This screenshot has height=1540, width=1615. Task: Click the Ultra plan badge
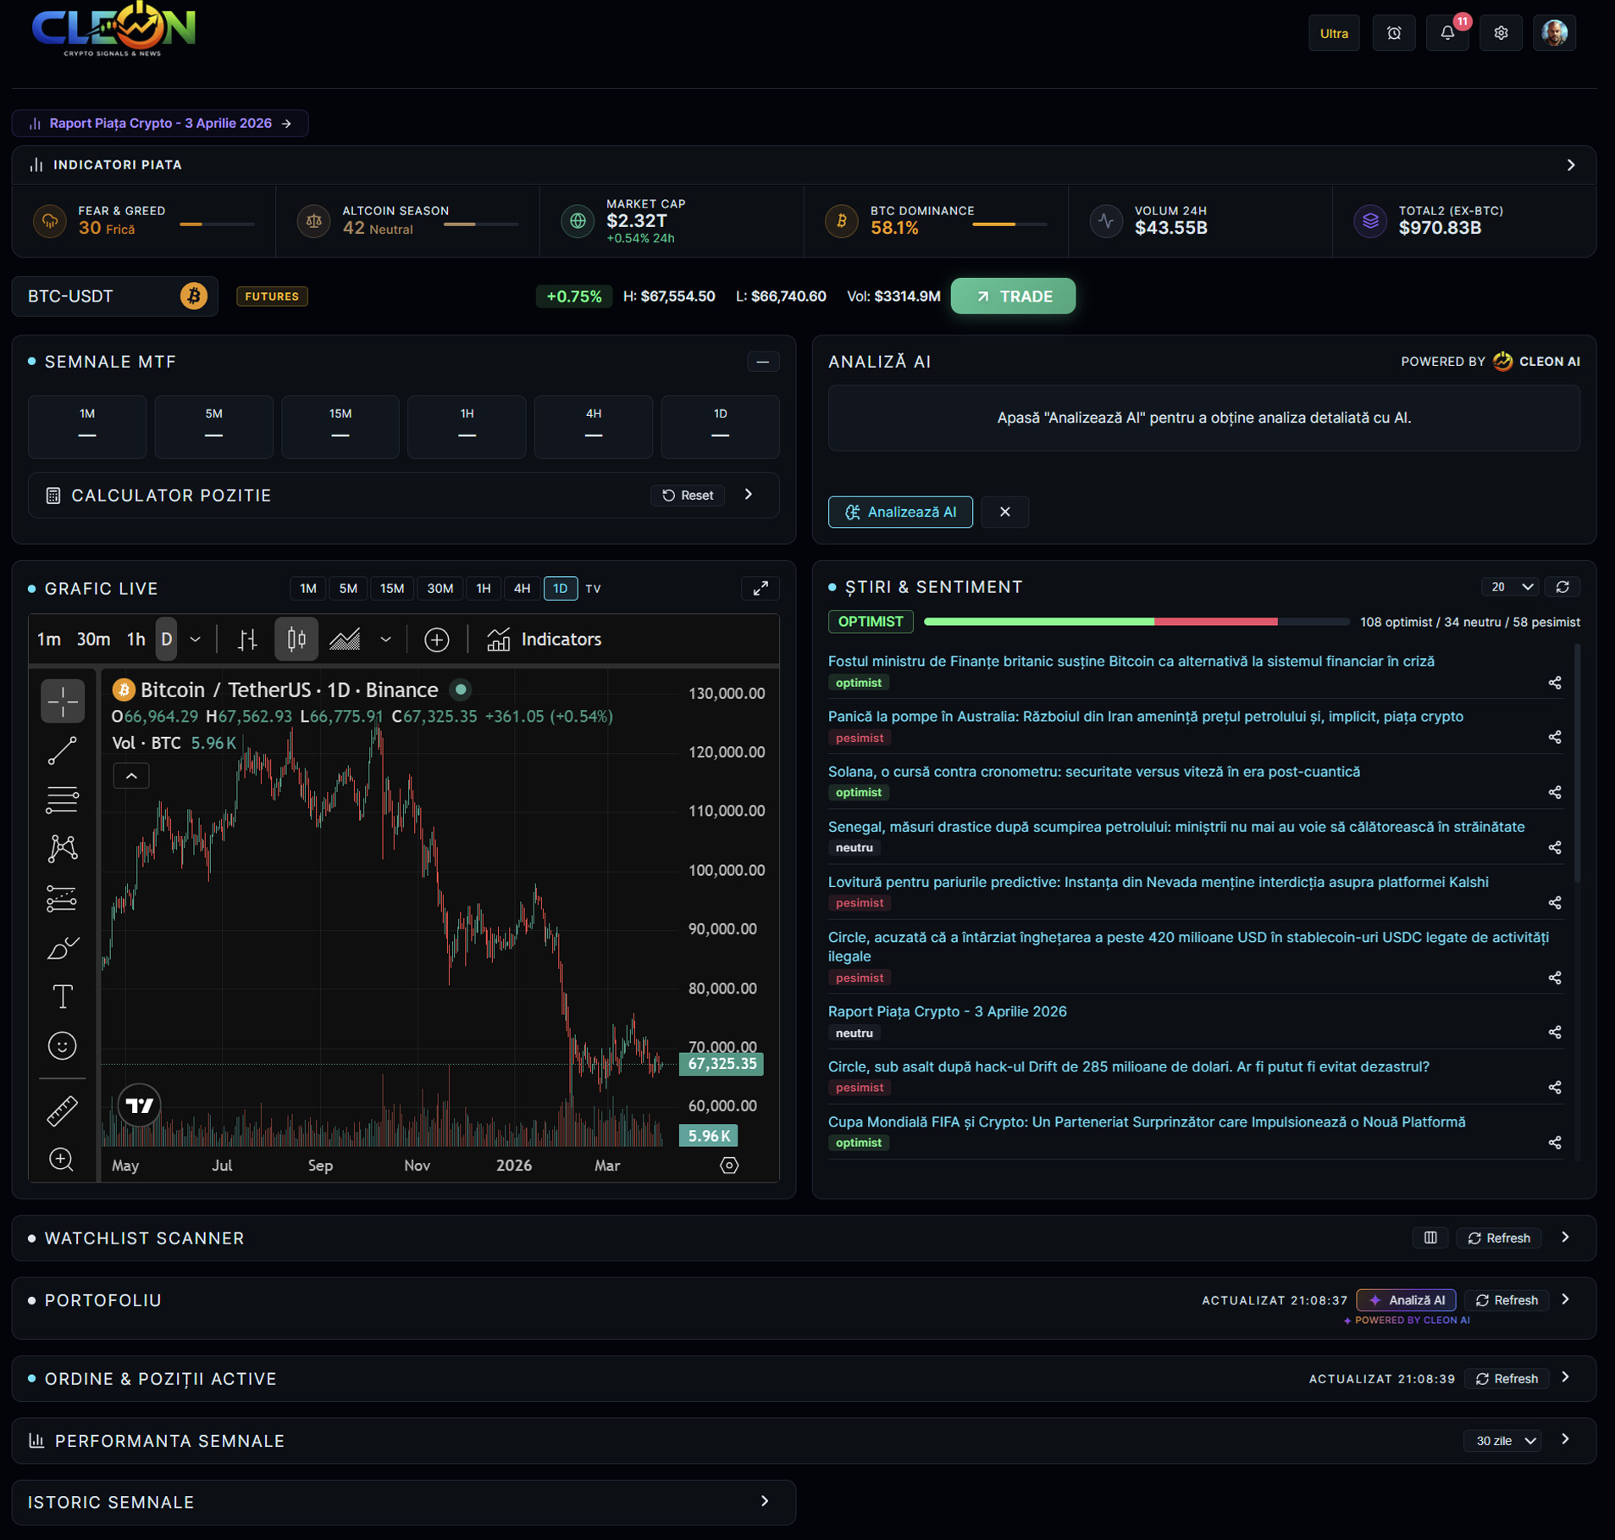(1334, 33)
